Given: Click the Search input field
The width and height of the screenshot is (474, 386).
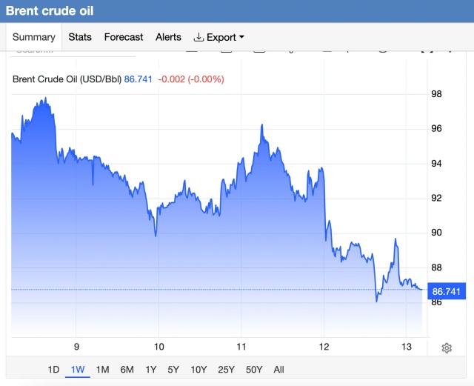Looking at the screenshot, I should pos(73,52).
